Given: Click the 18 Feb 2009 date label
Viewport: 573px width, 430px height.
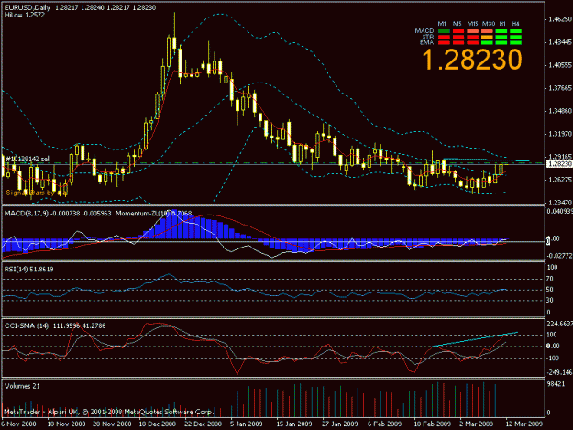Looking at the screenshot, I should (x=433, y=424).
